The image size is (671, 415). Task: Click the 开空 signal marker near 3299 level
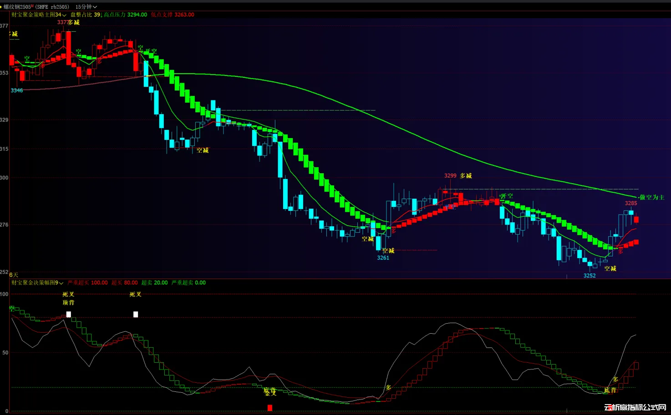coord(506,196)
